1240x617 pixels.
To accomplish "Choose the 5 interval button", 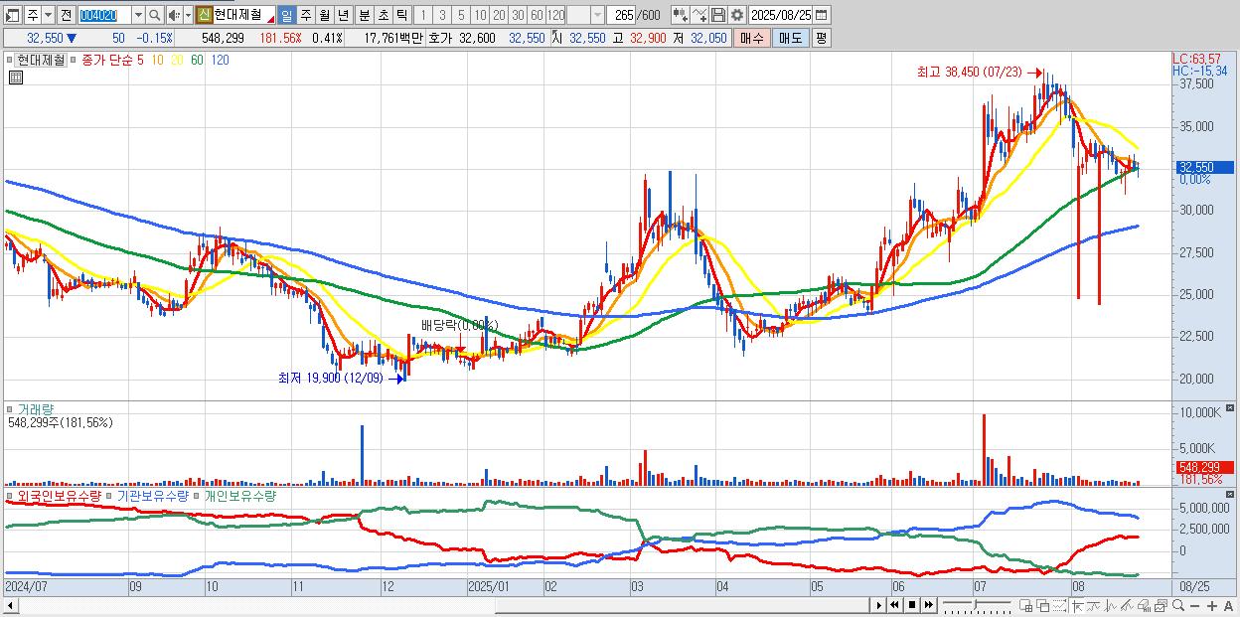I will coord(461,15).
